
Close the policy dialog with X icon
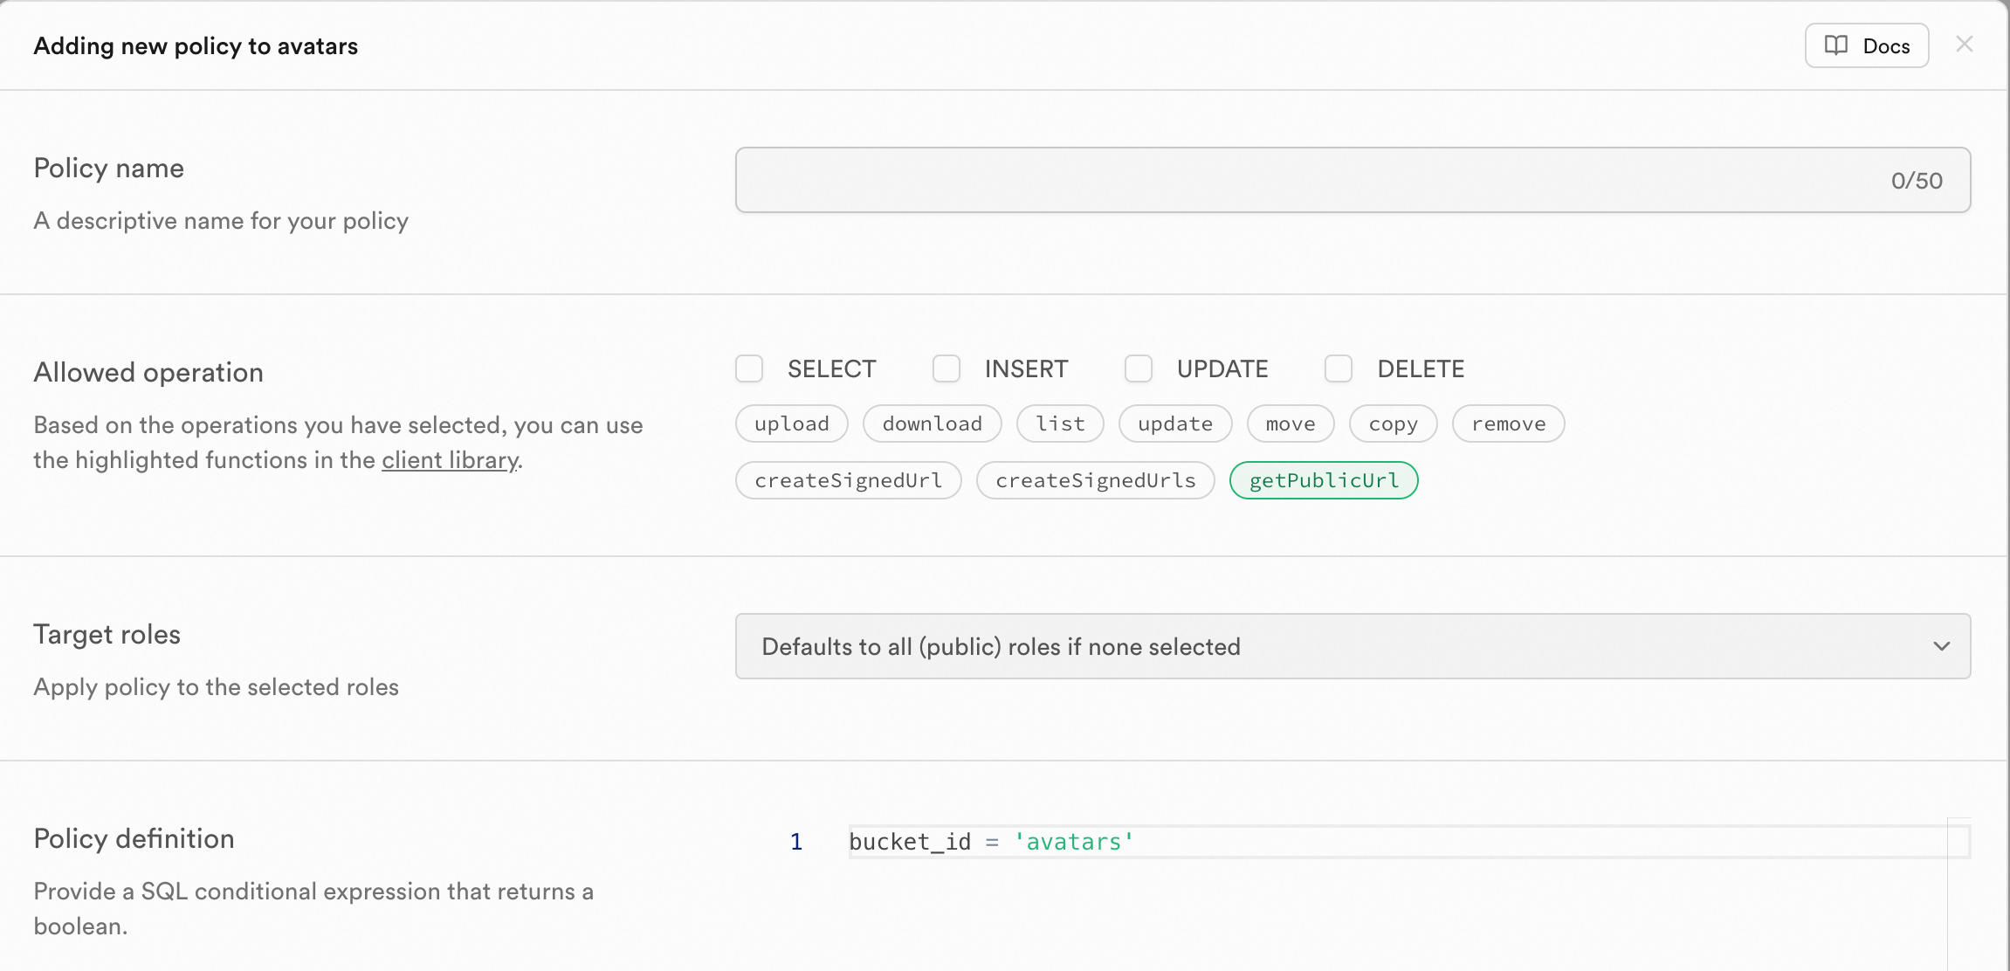1964,45
